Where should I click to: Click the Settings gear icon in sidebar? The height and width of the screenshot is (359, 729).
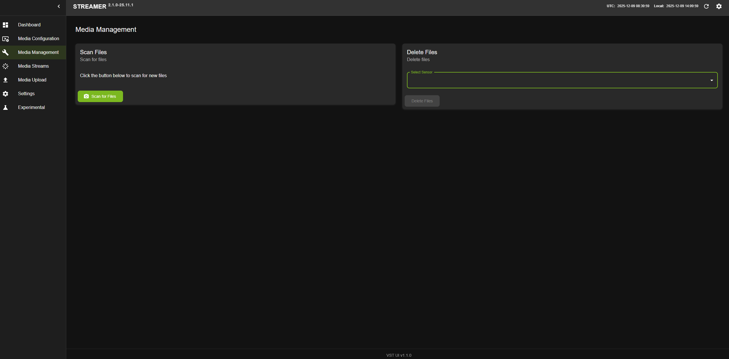(5, 94)
